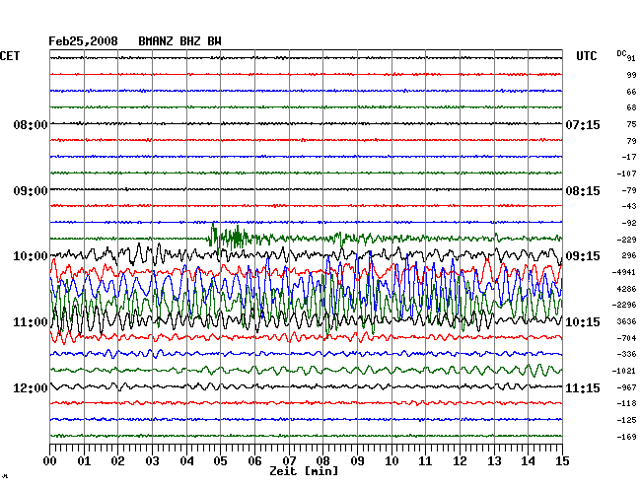Screen dimensions: 641x487
Task: Click minute axis tick label 05
Action: (x=220, y=460)
